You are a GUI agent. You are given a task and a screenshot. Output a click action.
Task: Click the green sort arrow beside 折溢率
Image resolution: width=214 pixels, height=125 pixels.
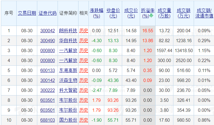tap(151, 16)
